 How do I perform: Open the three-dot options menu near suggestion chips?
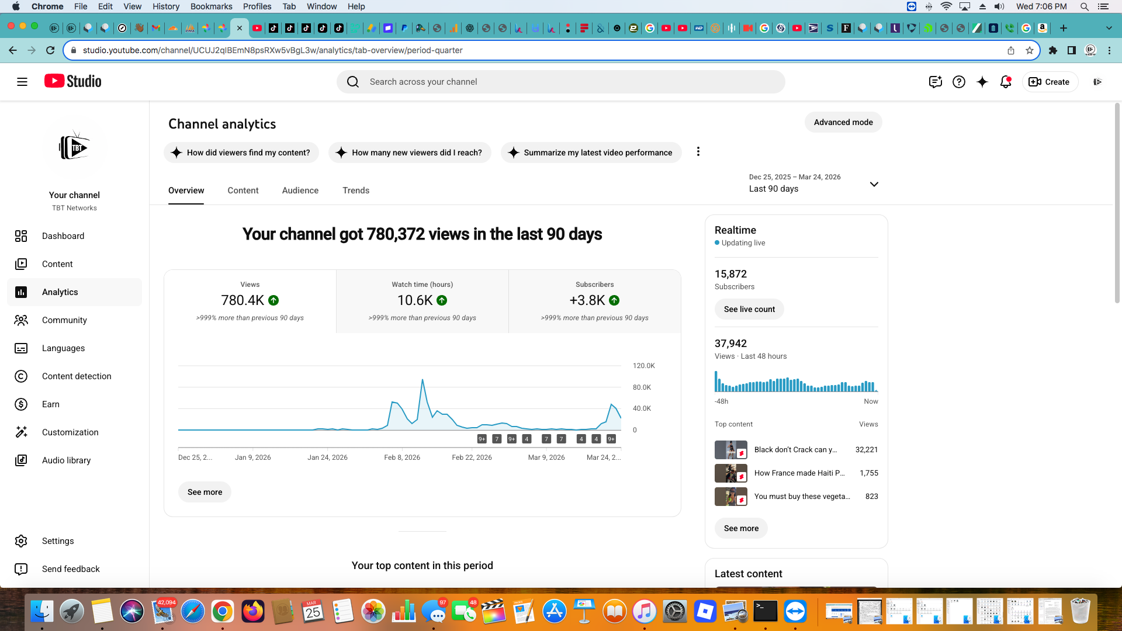point(698,151)
